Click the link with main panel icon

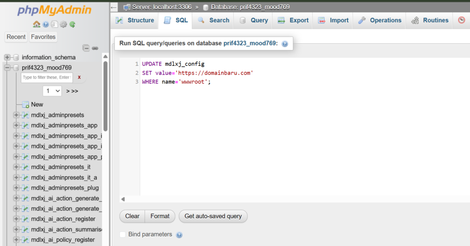[95, 48]
